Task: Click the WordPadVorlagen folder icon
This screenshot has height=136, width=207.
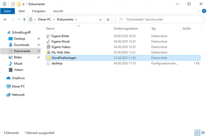Action: [x=48, y=58]
